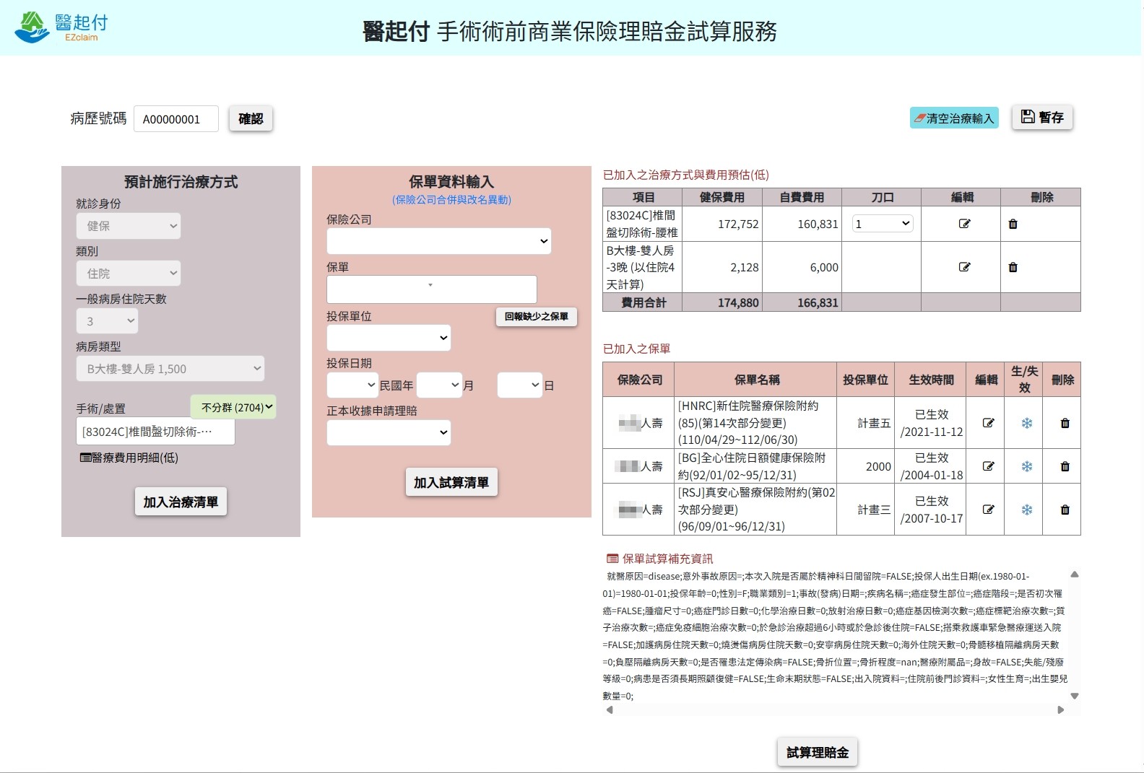Toggle snowflake status for RSJ policy
This screenshot has width=1144, height=773.
[1026, 510]
